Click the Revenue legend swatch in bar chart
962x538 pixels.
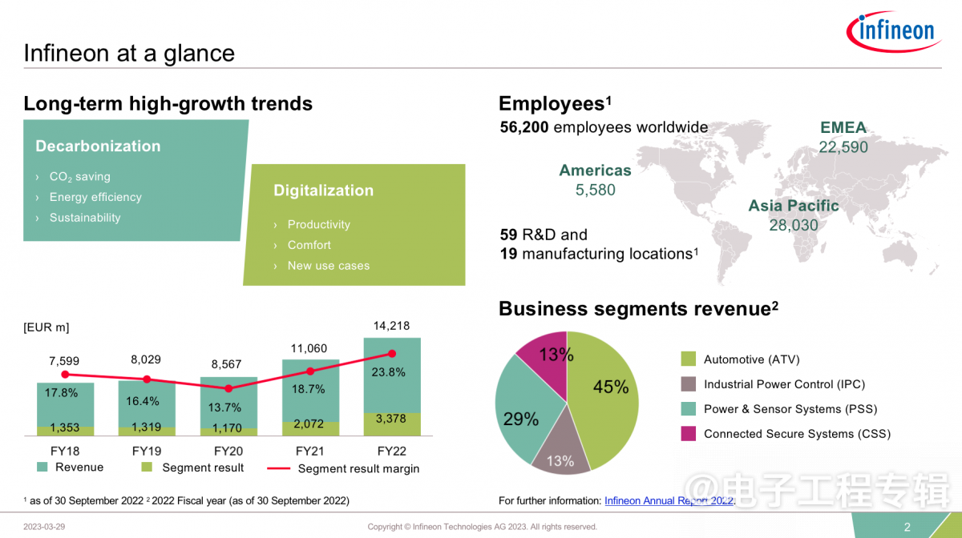42,466
